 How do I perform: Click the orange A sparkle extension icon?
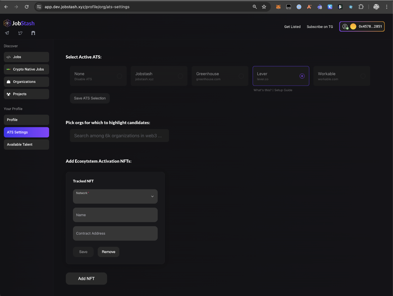point(309,7)
